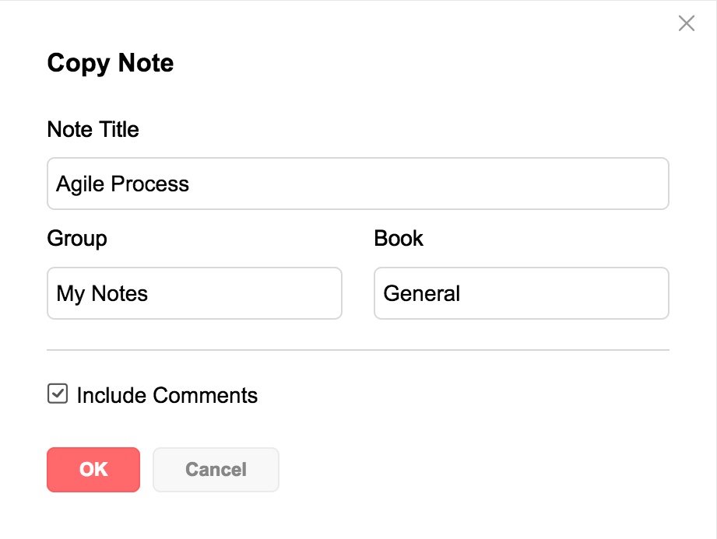The image size is (717, 539).
Task: Cancel copying the note
Action: pos(216,470)
